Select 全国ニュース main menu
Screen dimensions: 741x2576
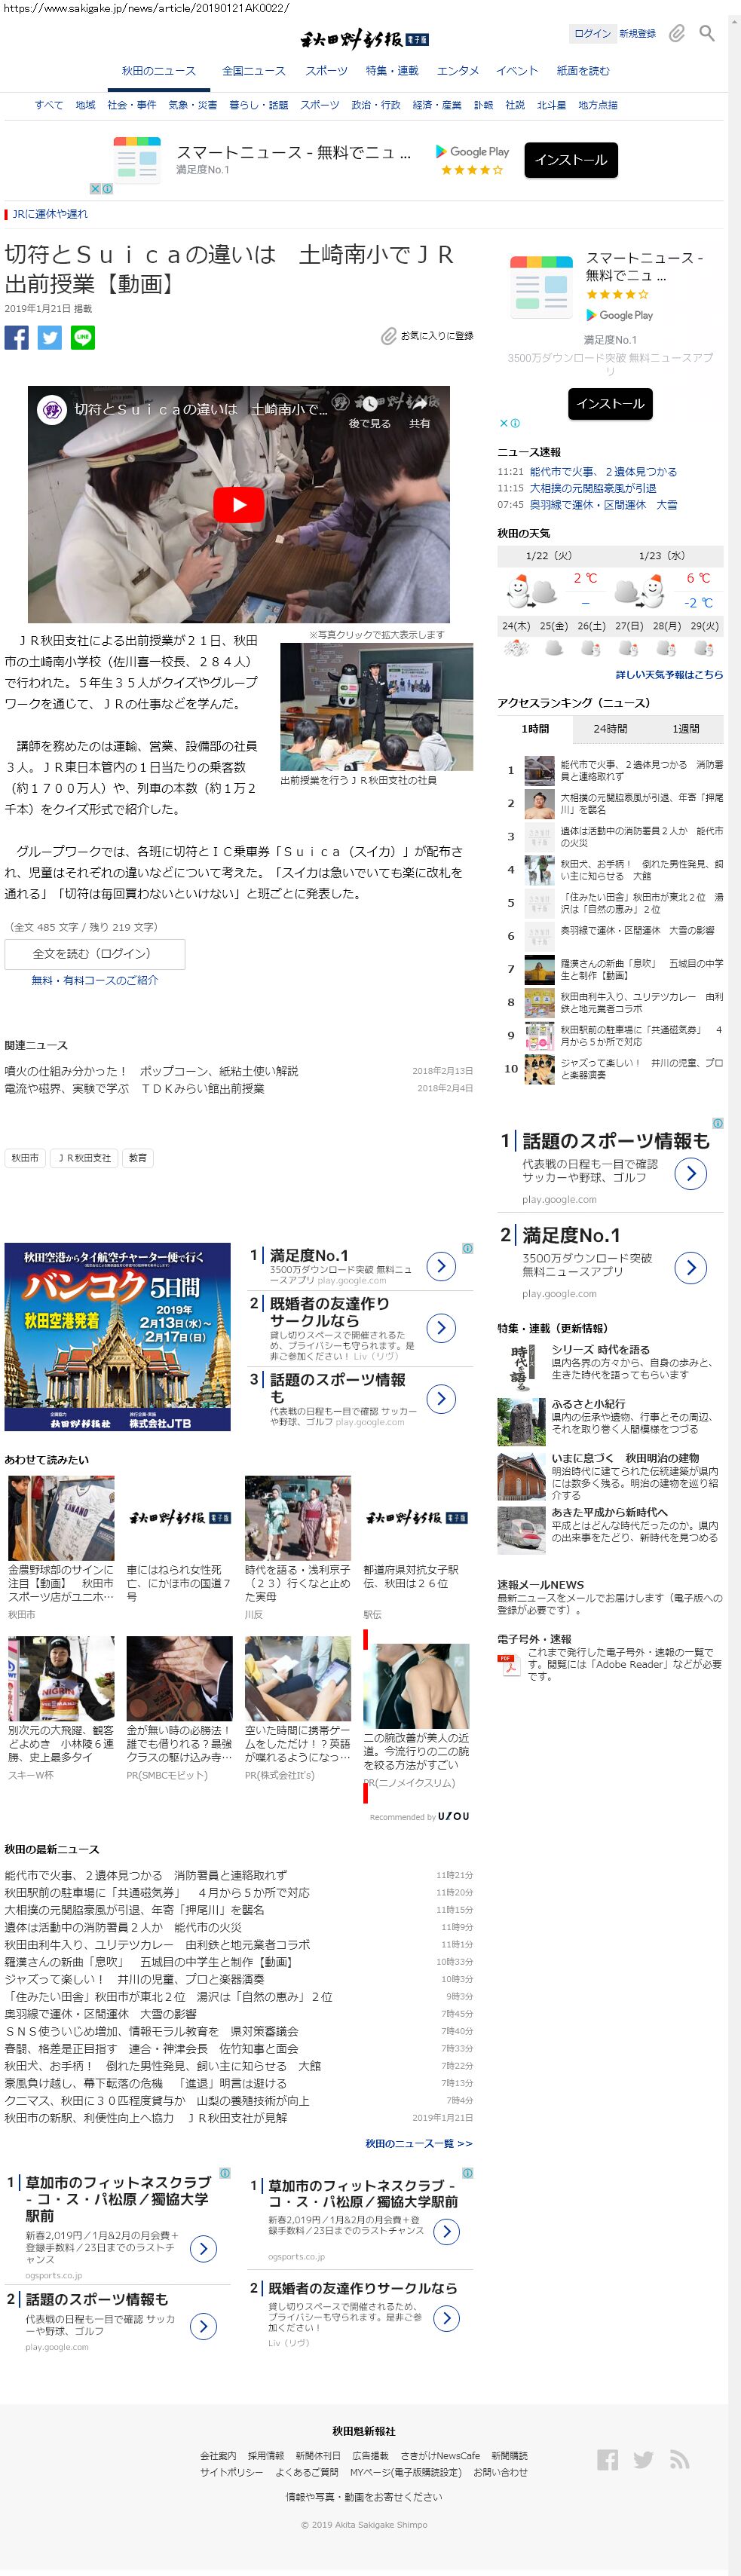254,71
